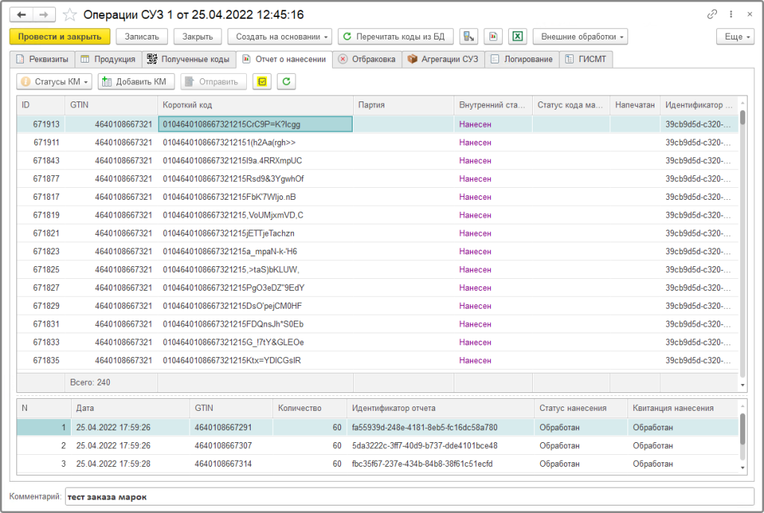This screenshot has width=764, height=513.
Task: Open the Агрегации СУЗ tab
Action: [443, 59]
